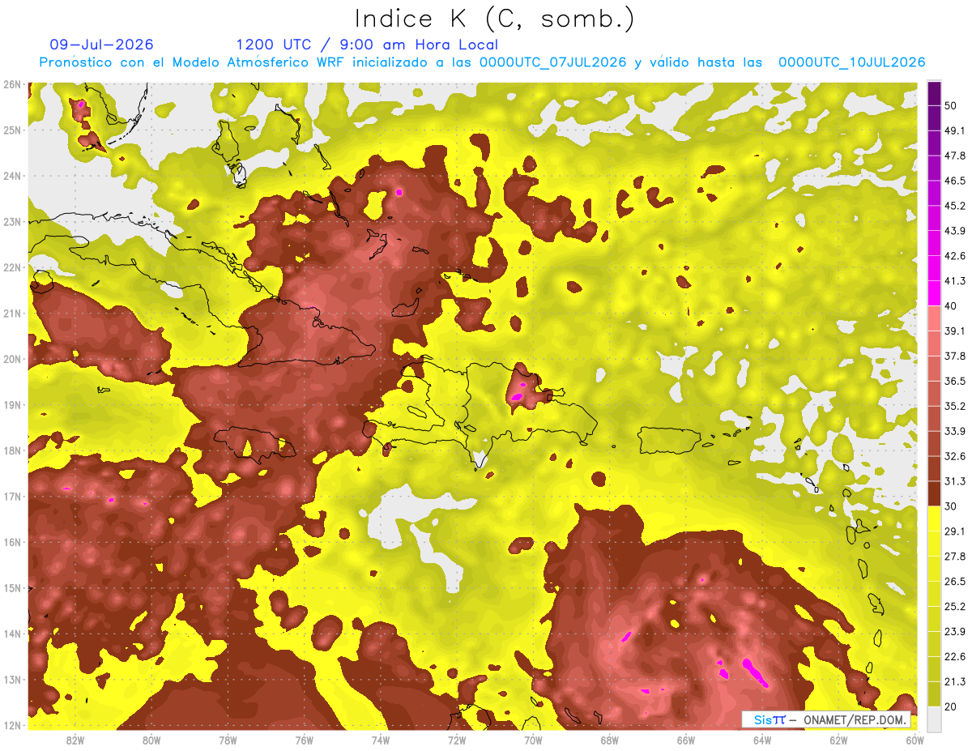
Task: Click the legend value '50'
Action: point(951,106)
